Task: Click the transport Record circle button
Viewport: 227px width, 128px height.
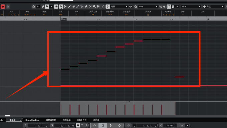Action: click(x=119, y=125)
